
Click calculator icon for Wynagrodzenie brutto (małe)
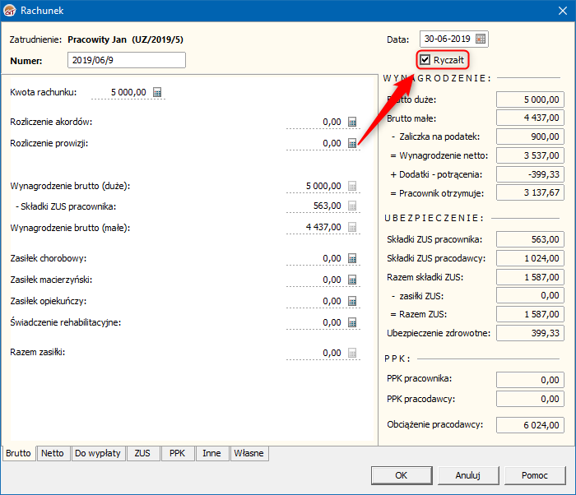[352, 227]
